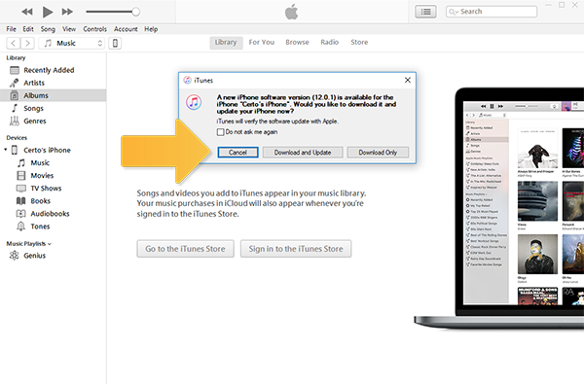
Task: Switch to the Browse tab
Action: tap(297, 43)
